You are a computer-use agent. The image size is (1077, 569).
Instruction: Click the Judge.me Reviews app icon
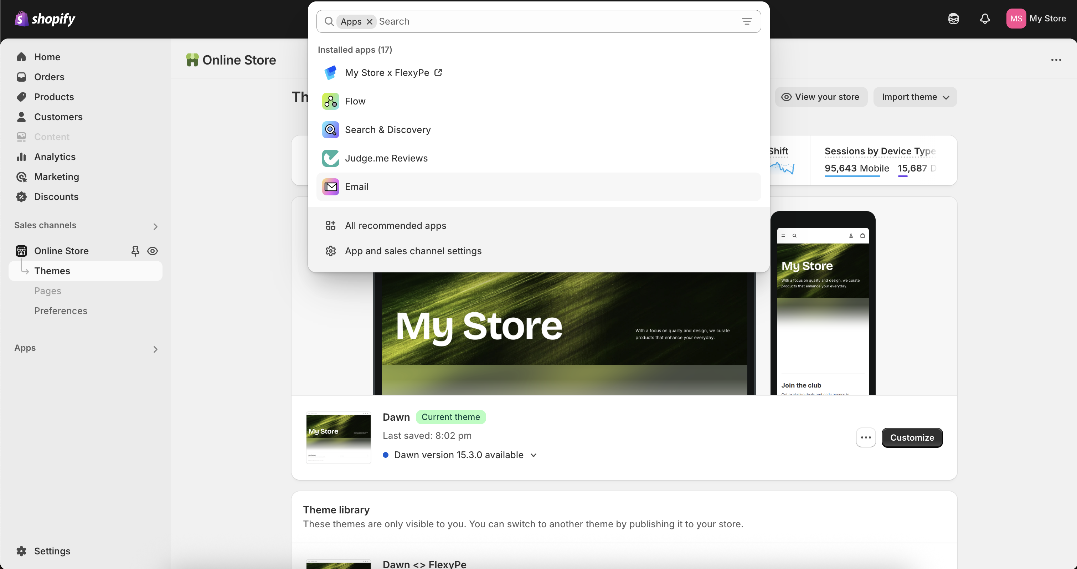330,158
